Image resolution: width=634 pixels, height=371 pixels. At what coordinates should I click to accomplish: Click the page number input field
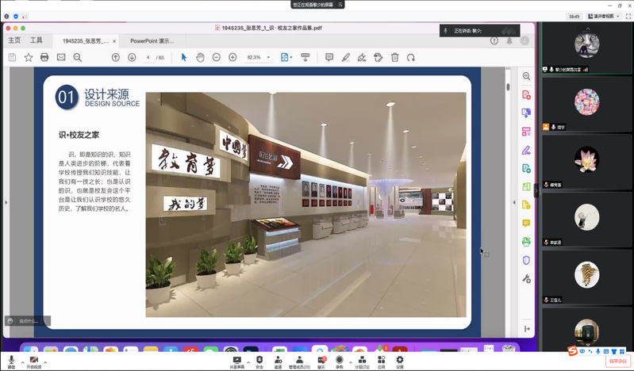point(148,57)
